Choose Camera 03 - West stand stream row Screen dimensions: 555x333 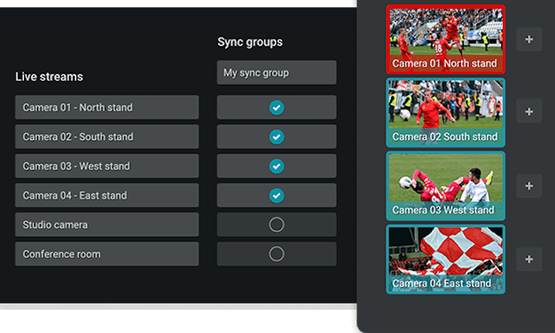pos(106,166)
